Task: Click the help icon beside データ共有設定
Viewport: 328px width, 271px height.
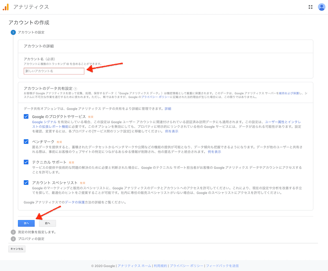Action: (75, 88)
